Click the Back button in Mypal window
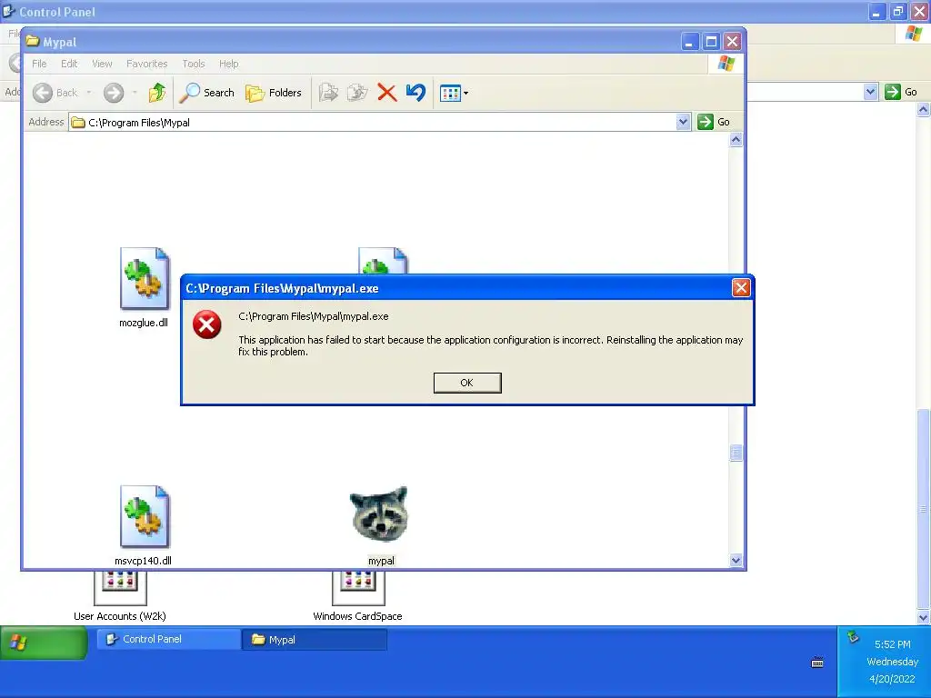Image resolution: width=931 pixels, height=698 pixels. [x=55, y=93]
